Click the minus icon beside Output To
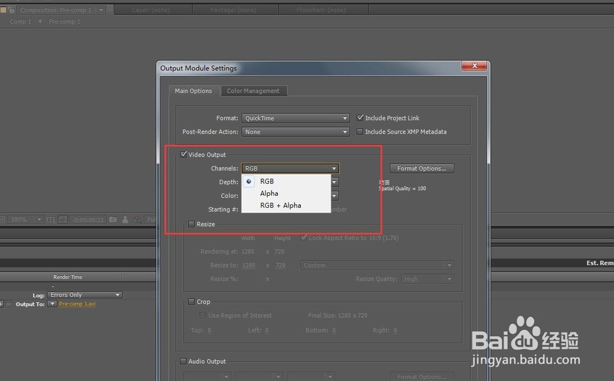The height and width of the screenshot is (381, 614). point(9,304)
